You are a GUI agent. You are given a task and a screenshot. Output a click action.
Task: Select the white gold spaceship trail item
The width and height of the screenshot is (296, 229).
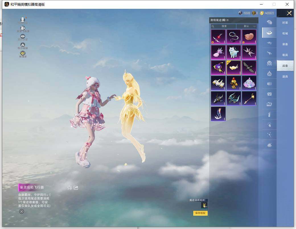coord(218,83)
